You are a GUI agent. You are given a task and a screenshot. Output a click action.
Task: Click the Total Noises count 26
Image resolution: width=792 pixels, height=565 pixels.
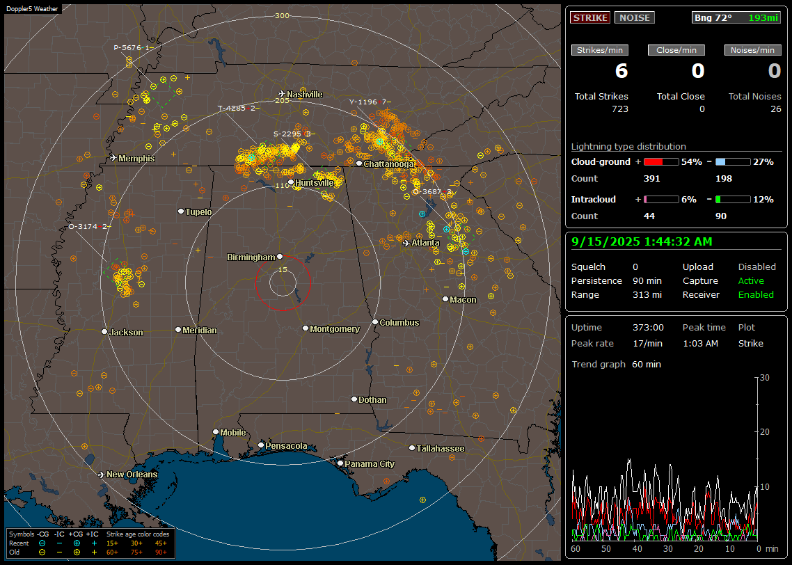[776, 109]
